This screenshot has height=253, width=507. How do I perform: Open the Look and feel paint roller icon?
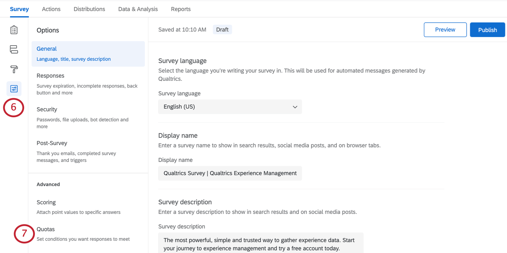click(x=14, y=69)
